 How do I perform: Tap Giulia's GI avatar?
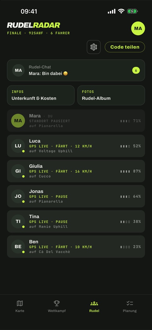click(x=18, y=171)
